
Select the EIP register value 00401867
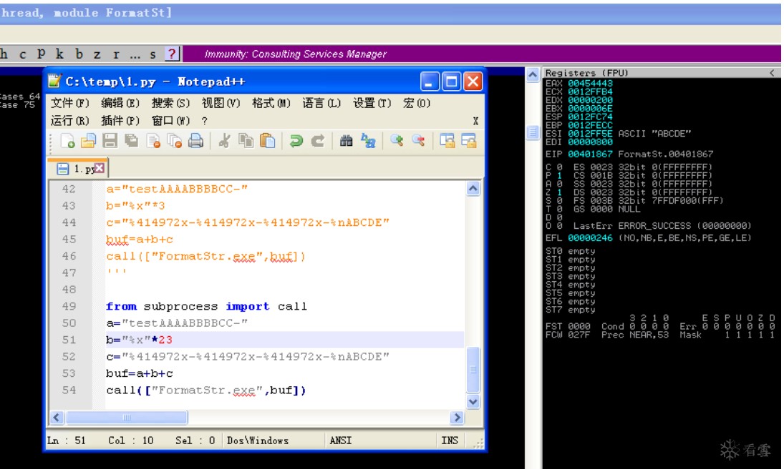(x=590, y=154)
